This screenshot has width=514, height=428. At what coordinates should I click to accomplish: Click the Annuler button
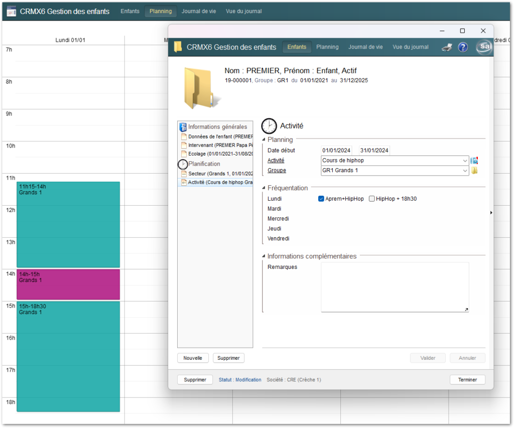(467, 358)
